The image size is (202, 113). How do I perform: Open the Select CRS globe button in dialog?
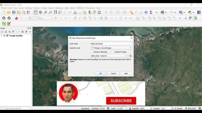pyautogui.click(x=130, y=56)
